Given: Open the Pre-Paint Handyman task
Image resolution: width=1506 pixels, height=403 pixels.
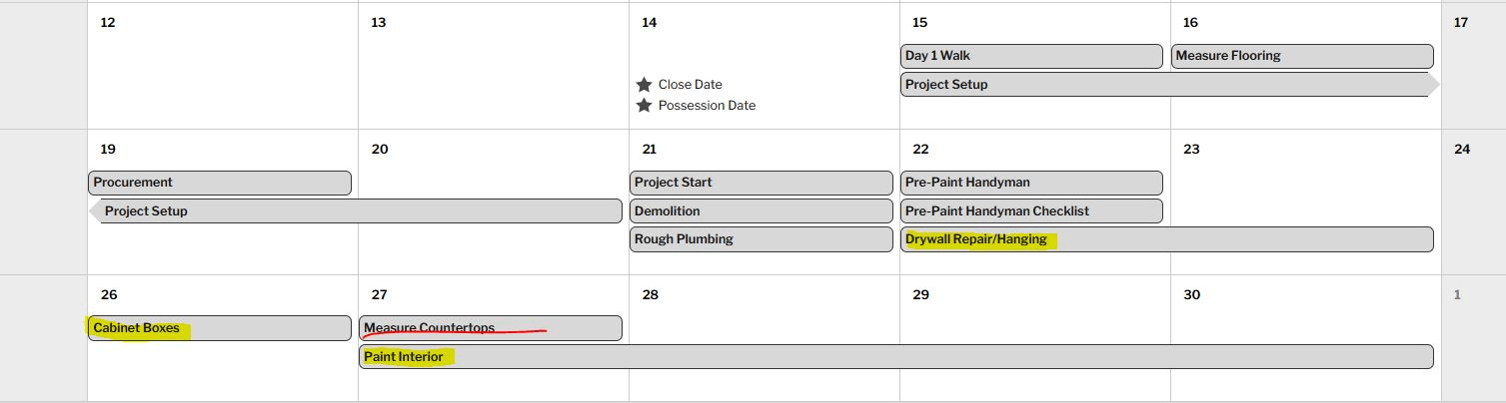Looking at the screenshot, I should coord(1031,183).
